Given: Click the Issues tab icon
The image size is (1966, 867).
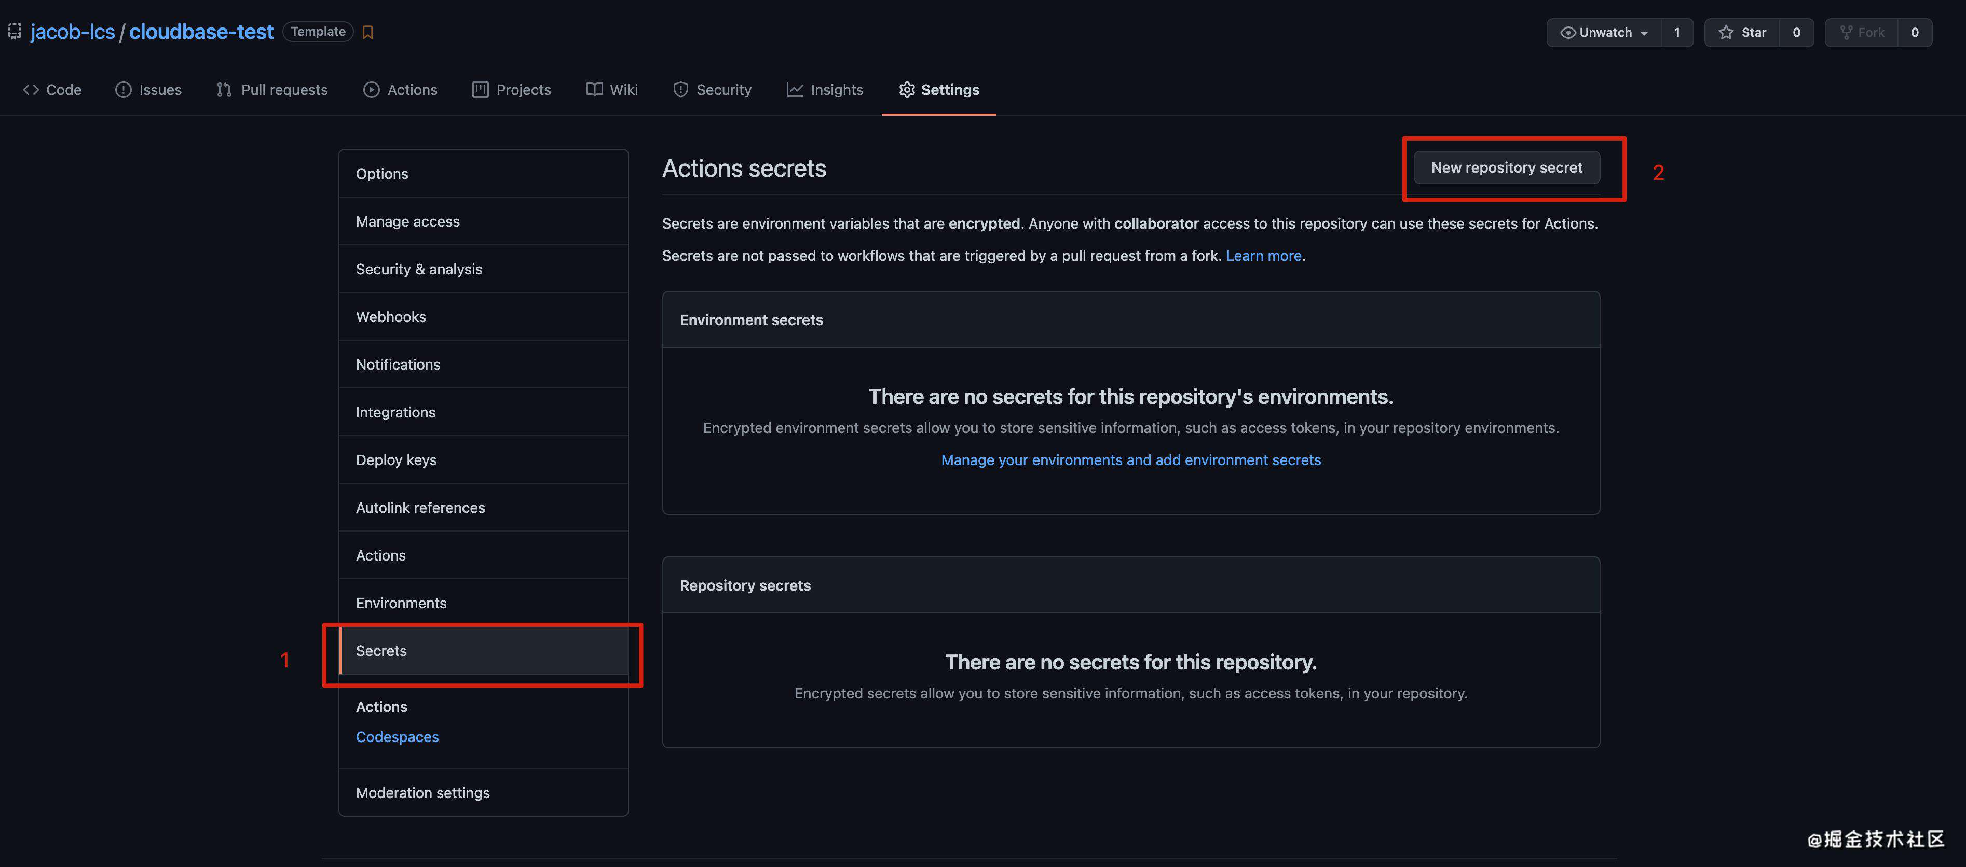Looking at the screenshot, I should click(121, 90).
